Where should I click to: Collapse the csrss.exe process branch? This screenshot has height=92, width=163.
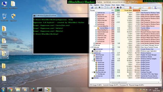tap(91, 47)
